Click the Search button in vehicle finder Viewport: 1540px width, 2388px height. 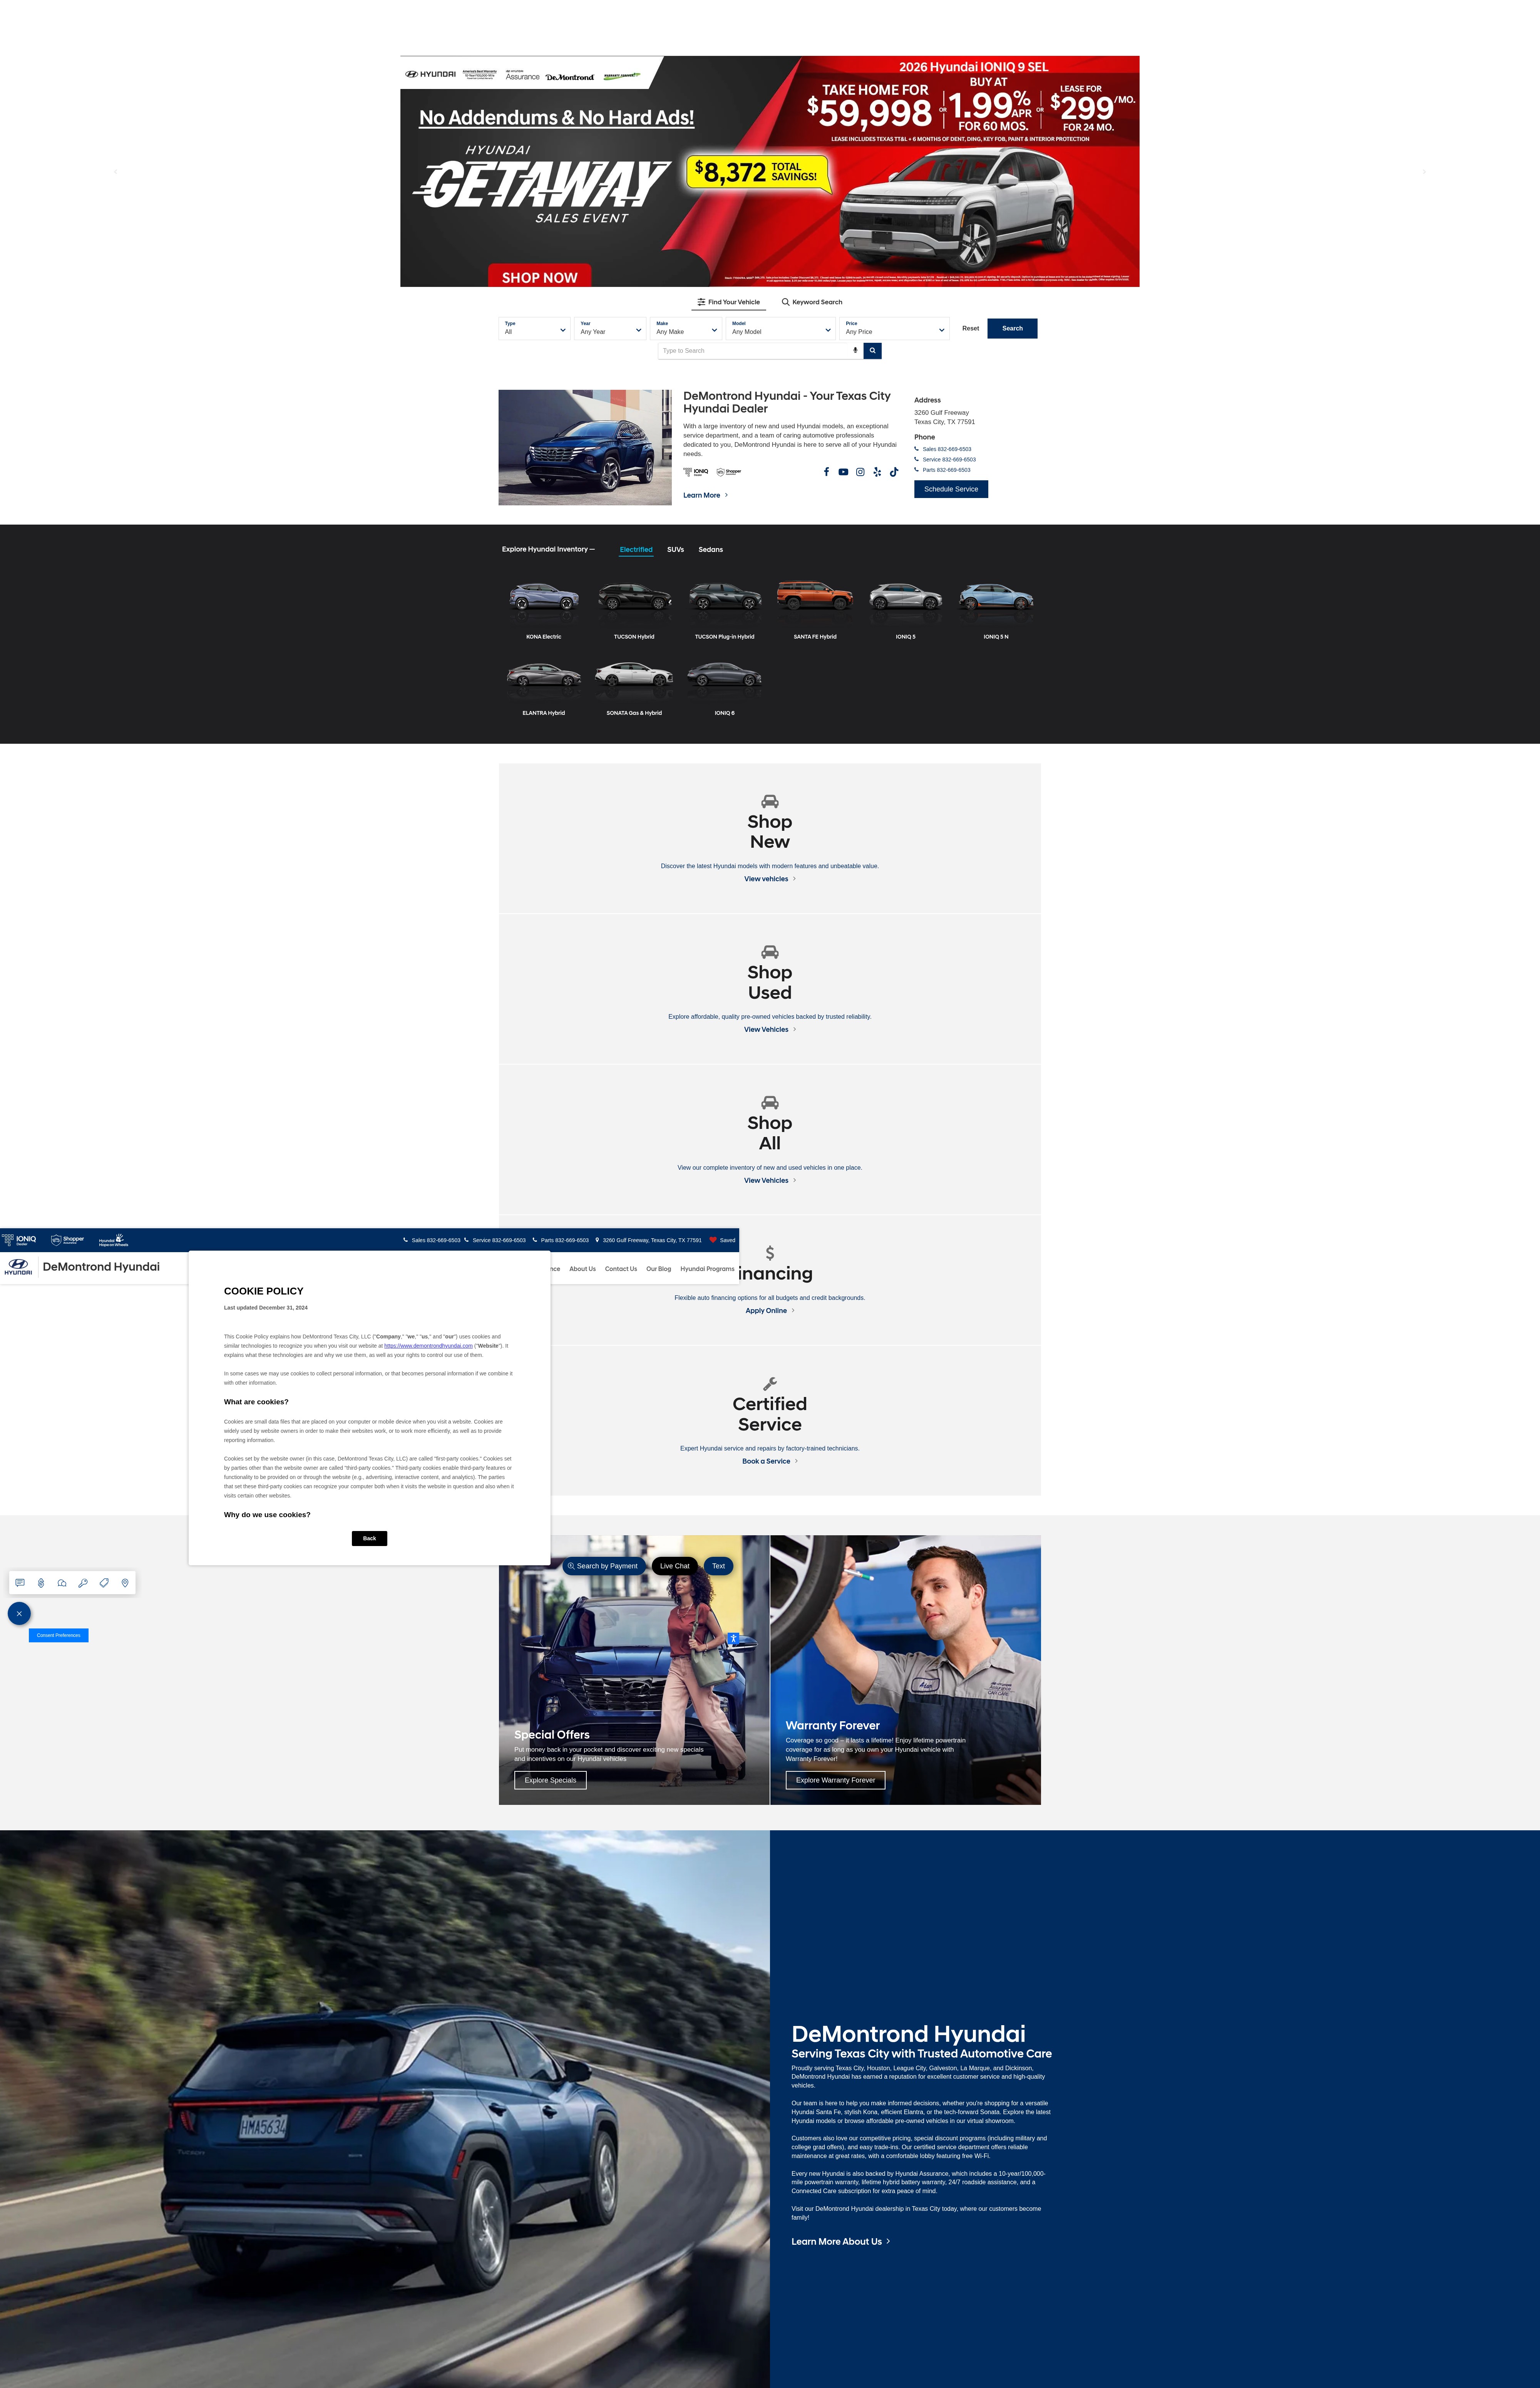1012,328
